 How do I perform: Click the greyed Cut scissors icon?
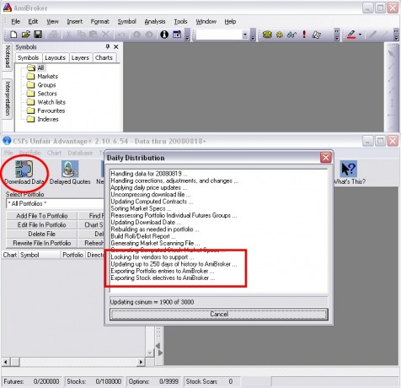click(x=68, y=35)
